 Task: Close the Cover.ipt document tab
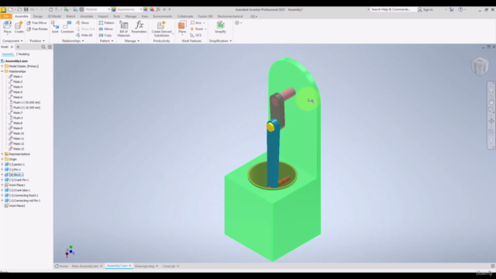pos(177,267)
